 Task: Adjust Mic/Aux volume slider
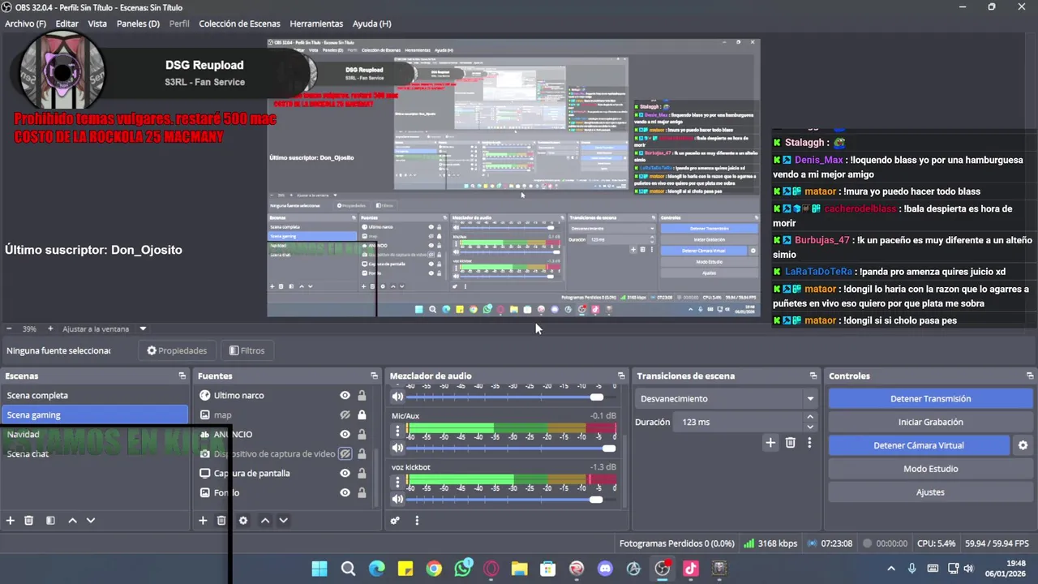[x=609, y=448]
